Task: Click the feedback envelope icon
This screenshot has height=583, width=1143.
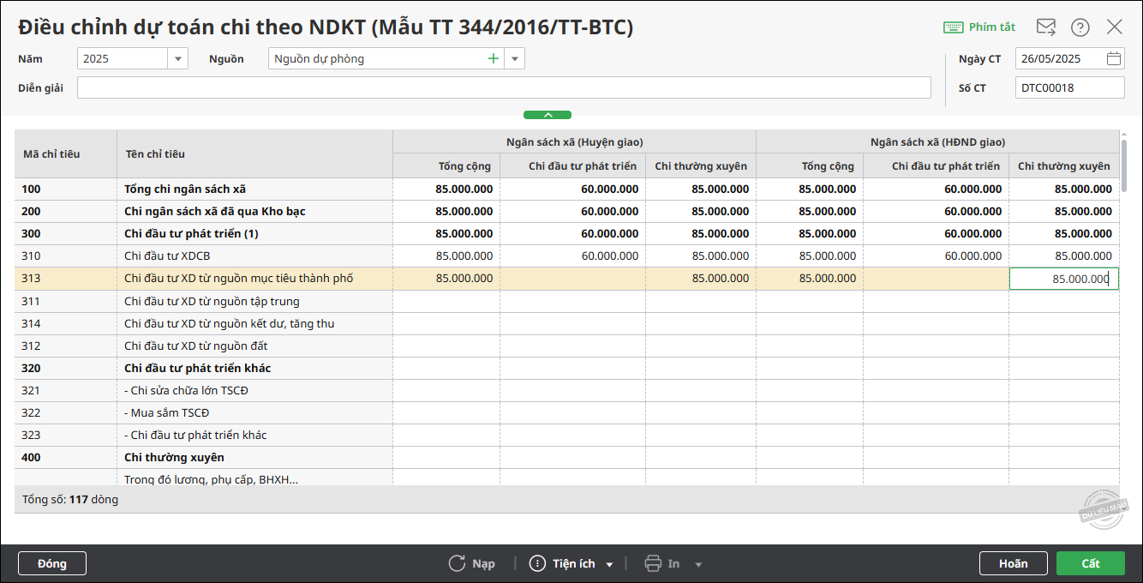Action: pyautogui.click(x=1046, y=27)
